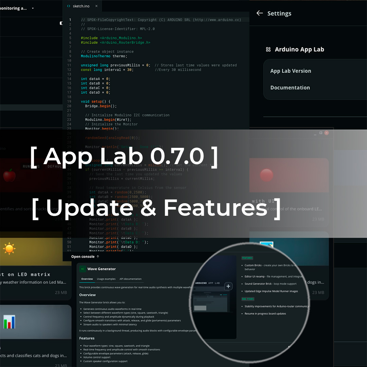Expand the Open console panel

tap(85, 257)
